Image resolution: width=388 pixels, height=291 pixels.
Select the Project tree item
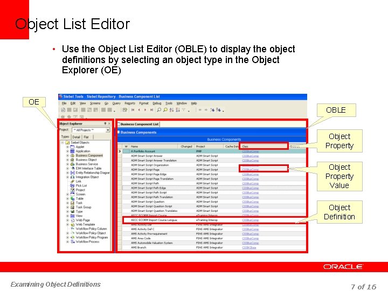click(80, 190)
